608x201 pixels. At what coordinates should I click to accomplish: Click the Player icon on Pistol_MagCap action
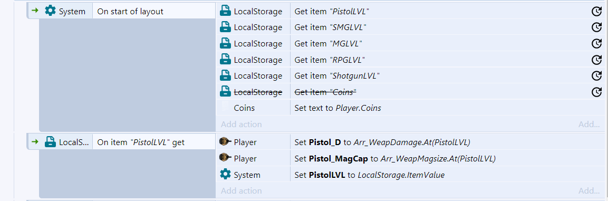click(225, 158)
